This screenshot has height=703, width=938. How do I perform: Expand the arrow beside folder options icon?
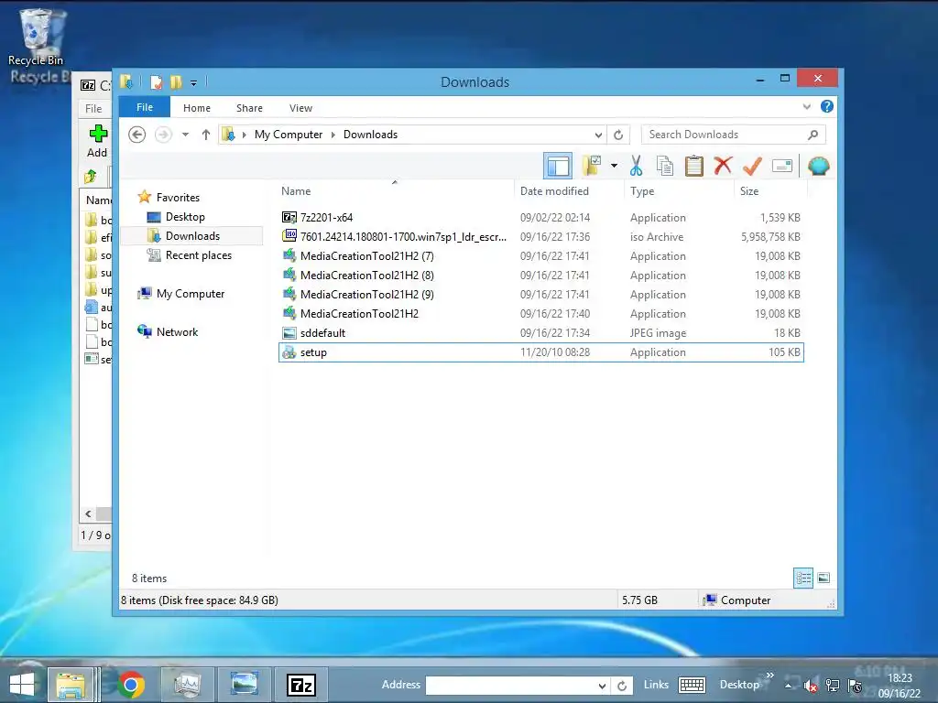point(614,166)
